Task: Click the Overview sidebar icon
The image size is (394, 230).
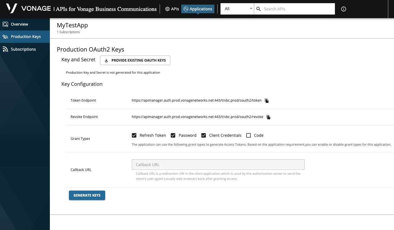Action: [x=5, y=24]
